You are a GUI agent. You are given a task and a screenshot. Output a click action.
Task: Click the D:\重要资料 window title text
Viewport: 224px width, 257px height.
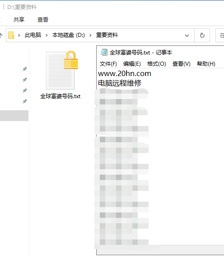(x=22, y=7)
